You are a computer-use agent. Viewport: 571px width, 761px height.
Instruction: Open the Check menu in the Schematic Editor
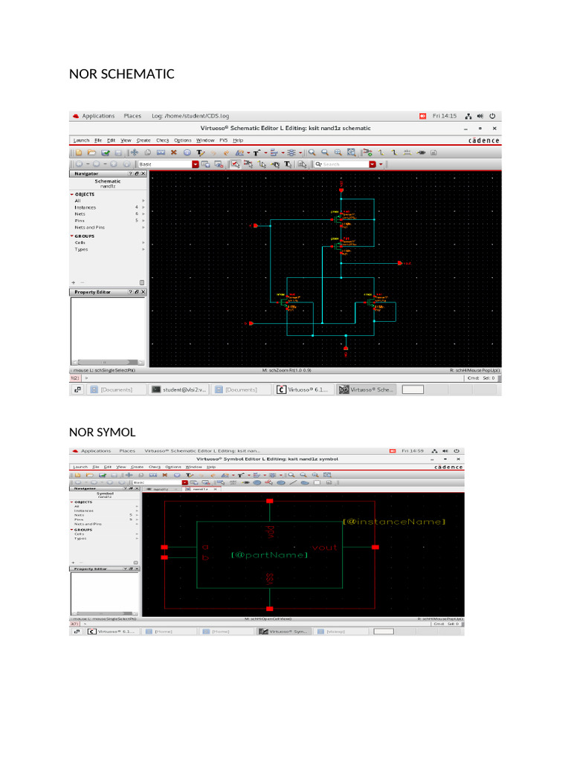pos(162,140)
